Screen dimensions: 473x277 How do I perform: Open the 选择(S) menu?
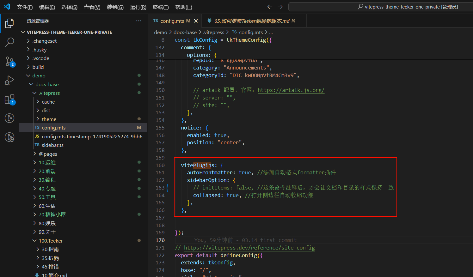(69, 7)
